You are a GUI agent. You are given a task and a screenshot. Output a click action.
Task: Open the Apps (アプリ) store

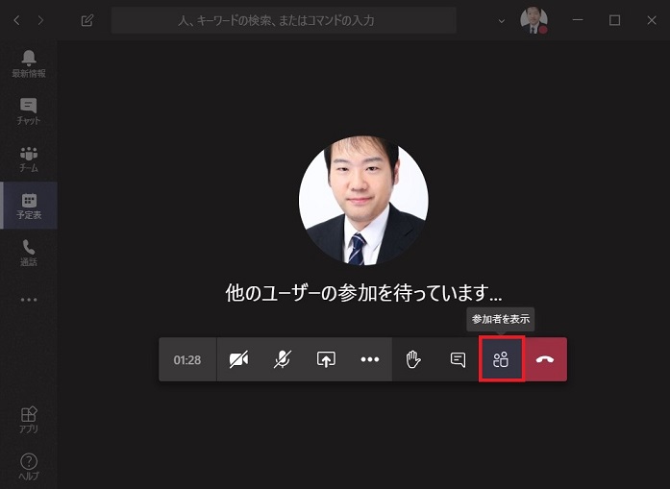click(x=29, y=420)
